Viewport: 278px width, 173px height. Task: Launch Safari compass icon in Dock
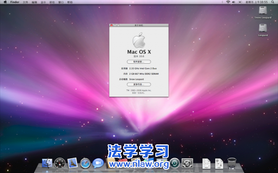point(85,163)
